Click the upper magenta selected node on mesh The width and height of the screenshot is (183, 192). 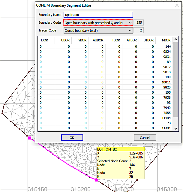click(30, 138)
